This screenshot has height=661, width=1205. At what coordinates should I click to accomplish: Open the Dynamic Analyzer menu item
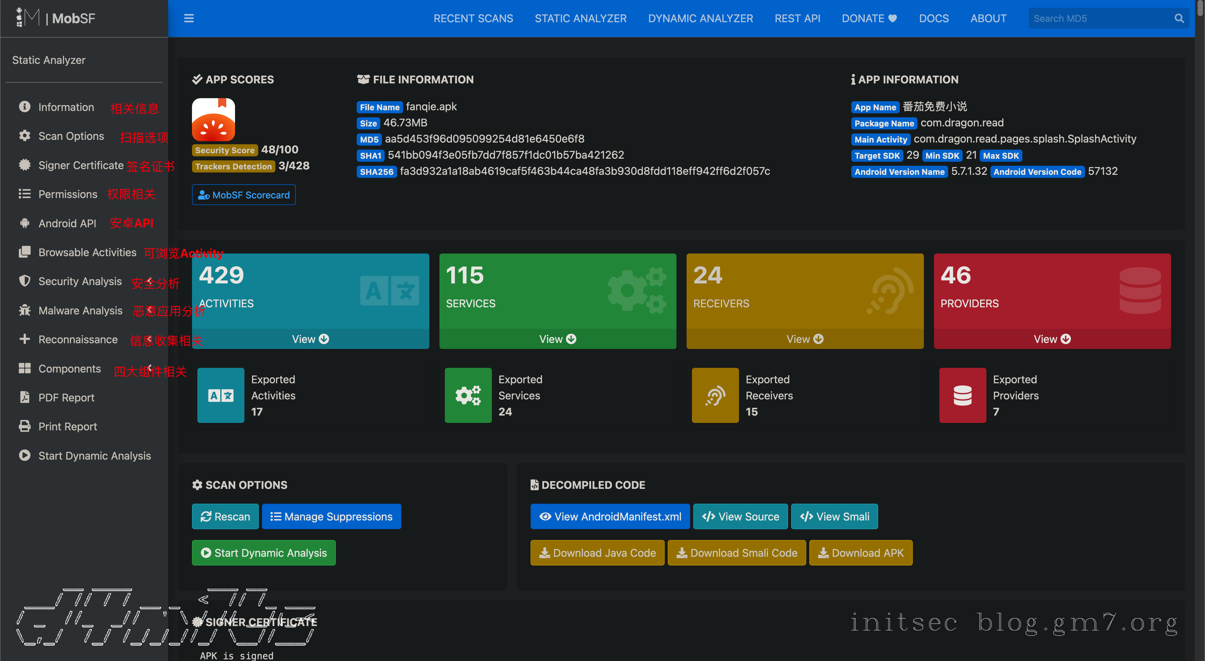[700, 18]
